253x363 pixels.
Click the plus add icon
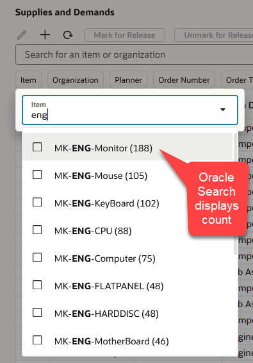(45, 35)
